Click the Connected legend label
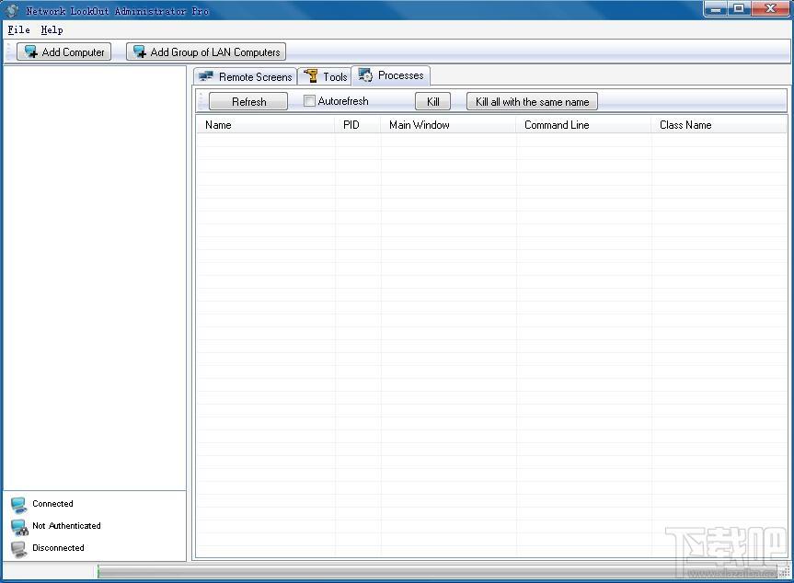 [52, 504]
